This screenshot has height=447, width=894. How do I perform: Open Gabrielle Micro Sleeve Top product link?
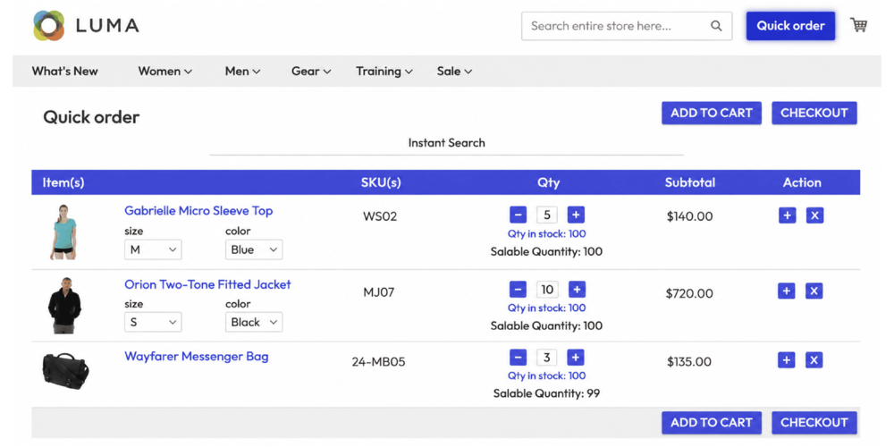pyautogui.click(x=198, y=210)
